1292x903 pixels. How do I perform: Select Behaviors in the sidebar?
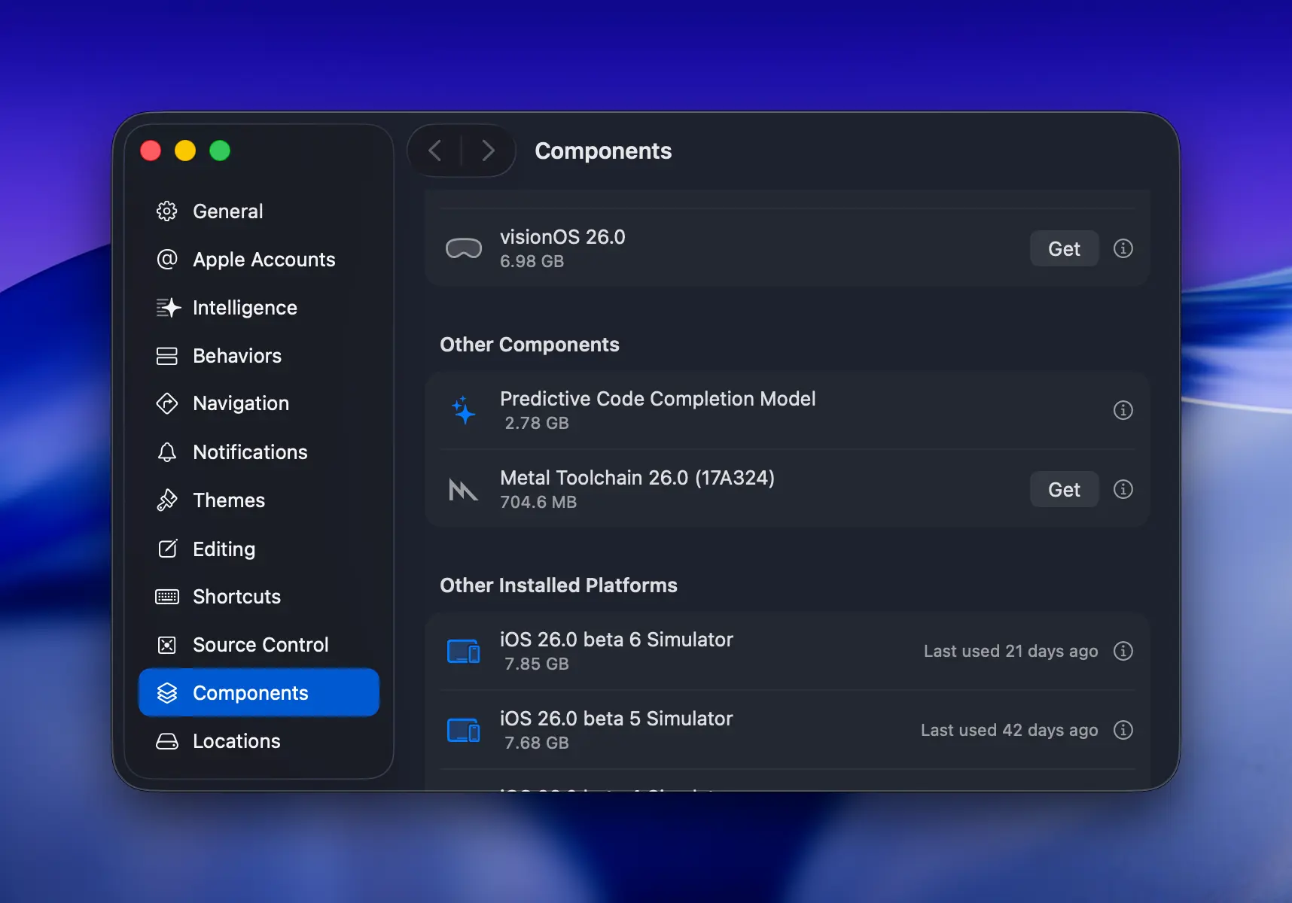tap(236, 356)
